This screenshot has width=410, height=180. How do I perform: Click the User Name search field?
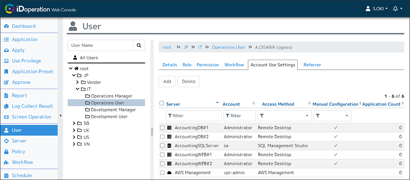click(100, 45)
